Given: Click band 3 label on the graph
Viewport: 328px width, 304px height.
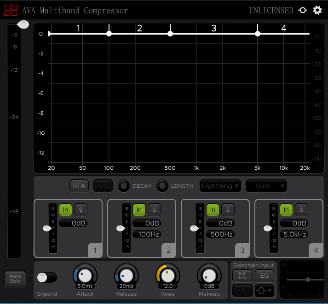Looking at the screenshot, I should [213, 28].
